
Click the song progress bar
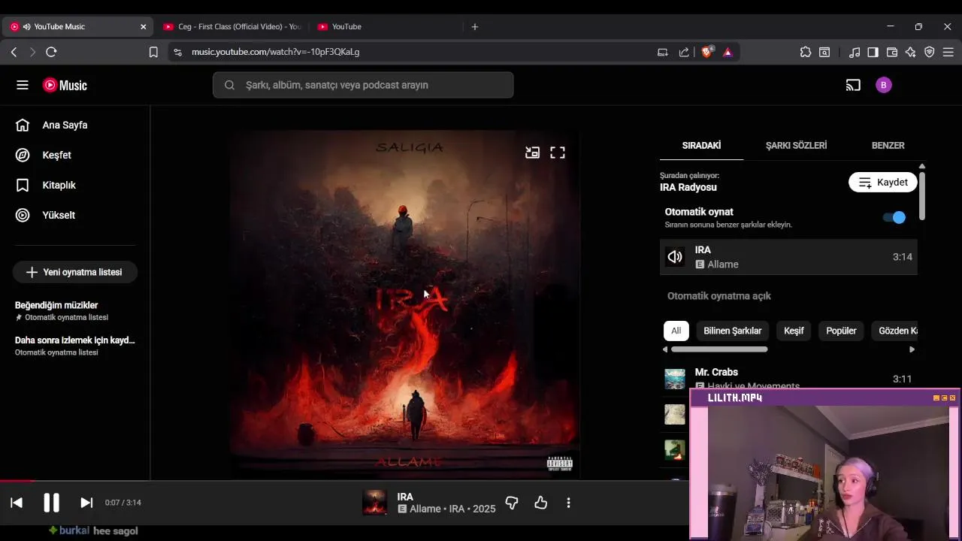pos(344,481)
